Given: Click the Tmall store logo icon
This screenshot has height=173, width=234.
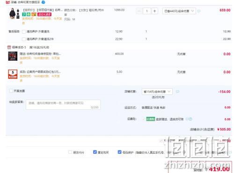Looking at the screenshot, I should point(7,2).
